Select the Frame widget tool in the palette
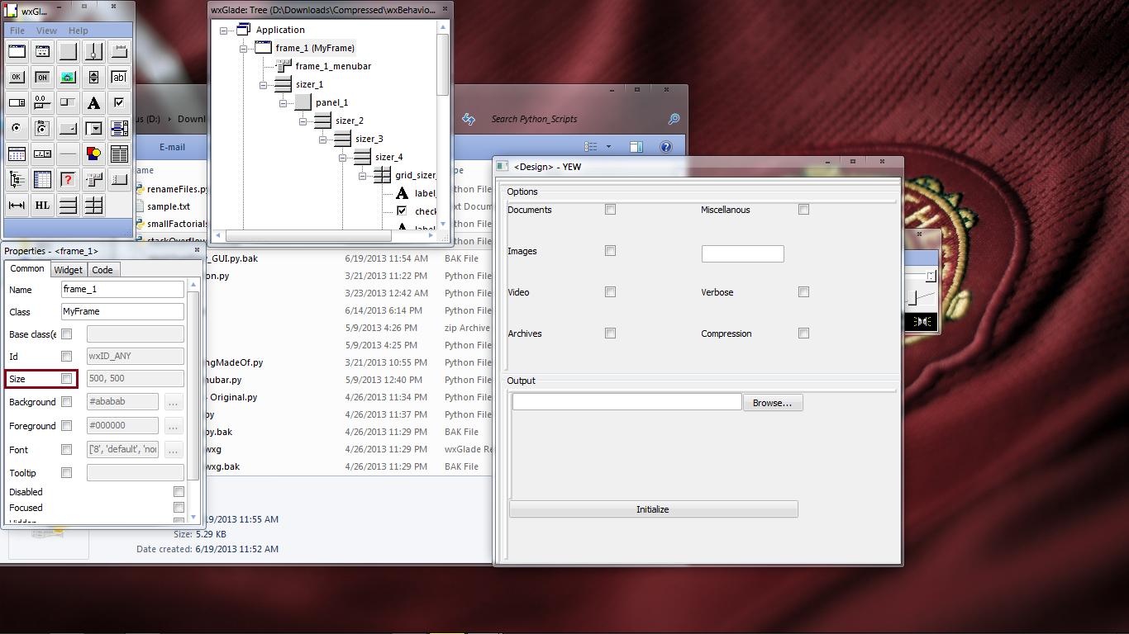 tap(17, 51)
